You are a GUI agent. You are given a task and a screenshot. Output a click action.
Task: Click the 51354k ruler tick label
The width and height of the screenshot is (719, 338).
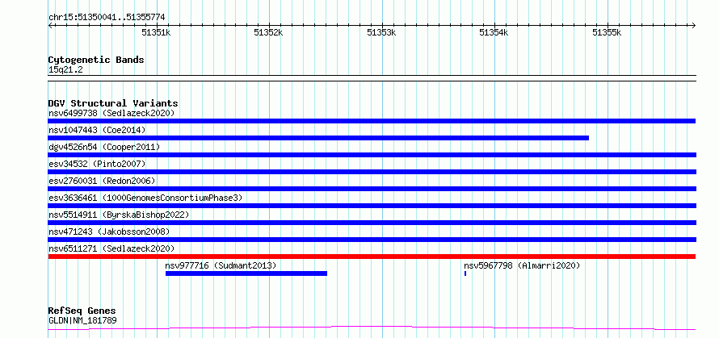[x=494, y=32]
